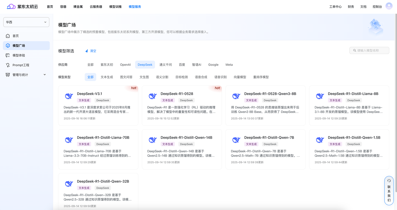This screenshot has height=210, width=397.
Task: Select the 文本生成 model type filter
Action: point(107,77)
